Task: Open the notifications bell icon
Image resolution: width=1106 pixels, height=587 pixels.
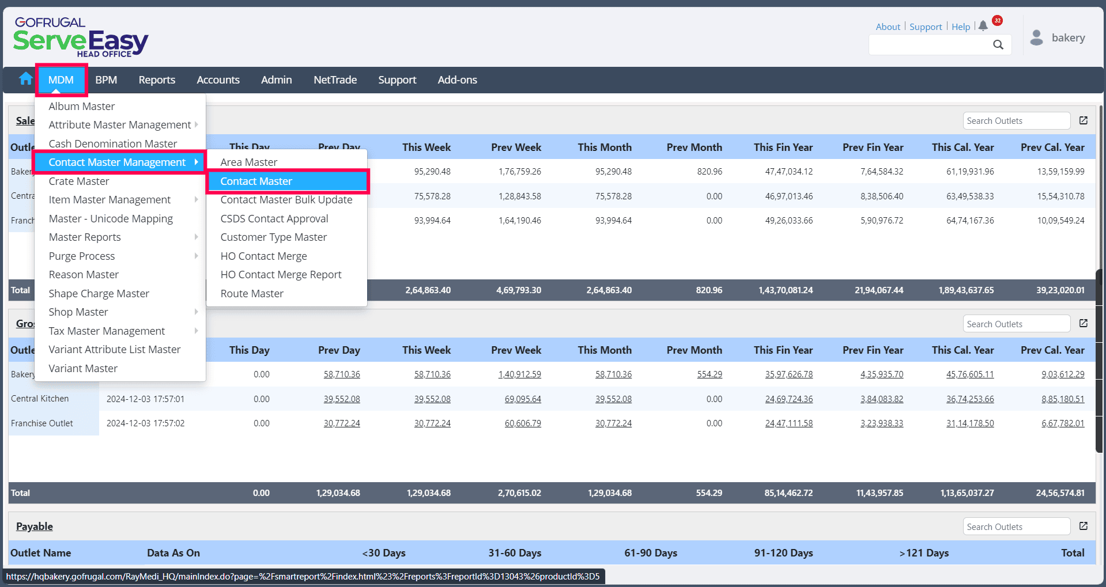Action: [983, 26]
